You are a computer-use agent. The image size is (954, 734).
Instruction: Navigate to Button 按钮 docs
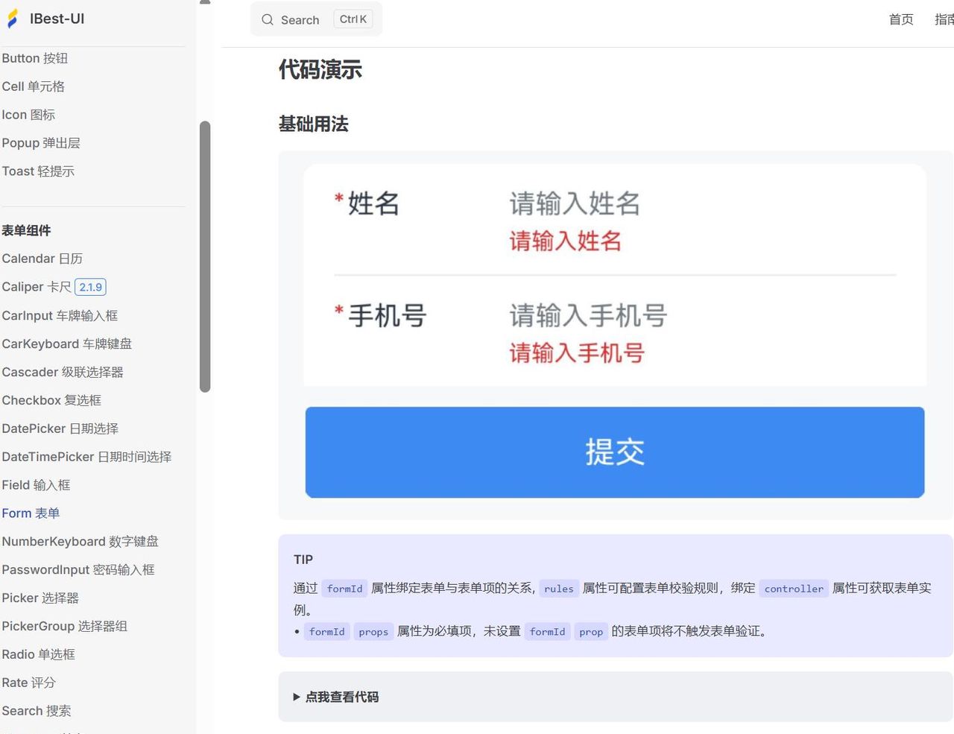point(34,58)
